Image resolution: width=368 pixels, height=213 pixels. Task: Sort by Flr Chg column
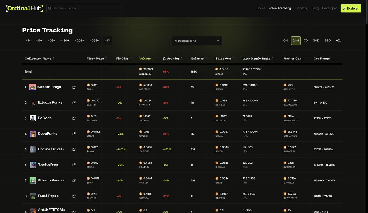coord(124,59)
